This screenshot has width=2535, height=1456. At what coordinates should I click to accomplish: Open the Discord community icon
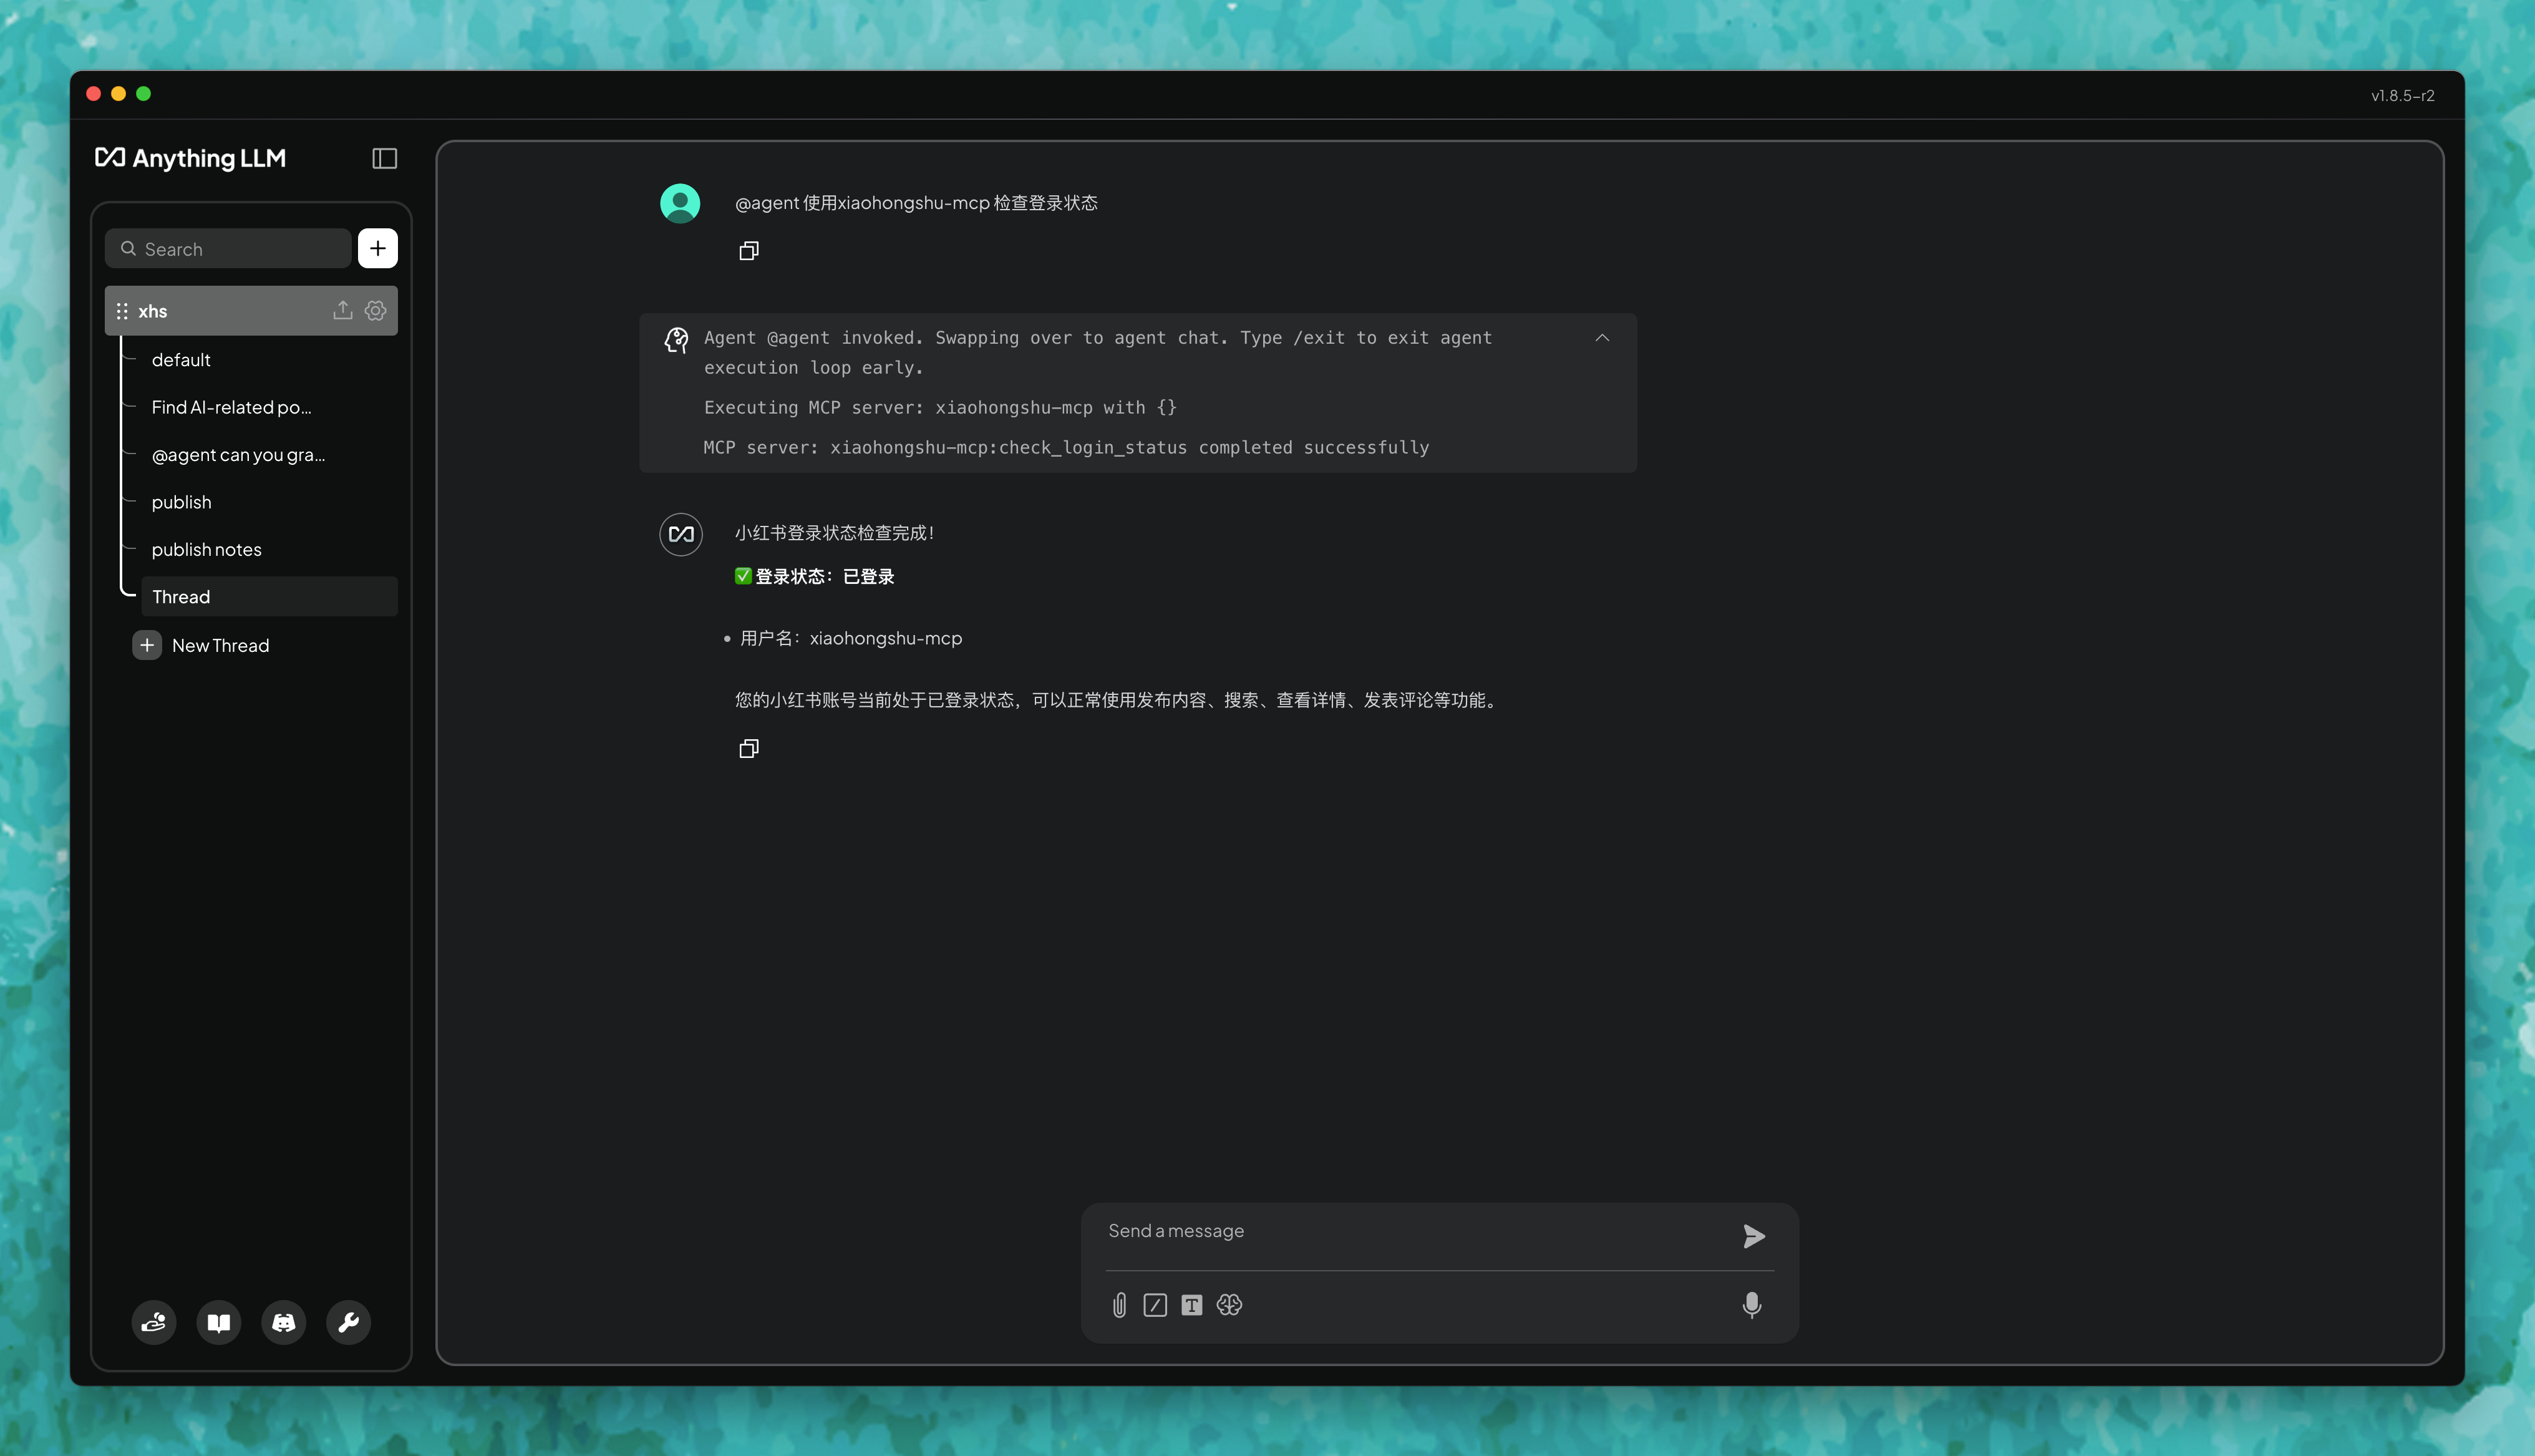pos(284,1323)
